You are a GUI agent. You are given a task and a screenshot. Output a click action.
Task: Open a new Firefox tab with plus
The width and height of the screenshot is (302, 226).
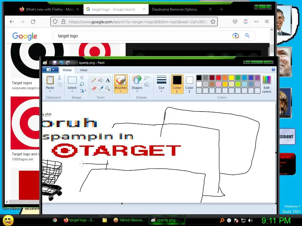coord(221,9)
